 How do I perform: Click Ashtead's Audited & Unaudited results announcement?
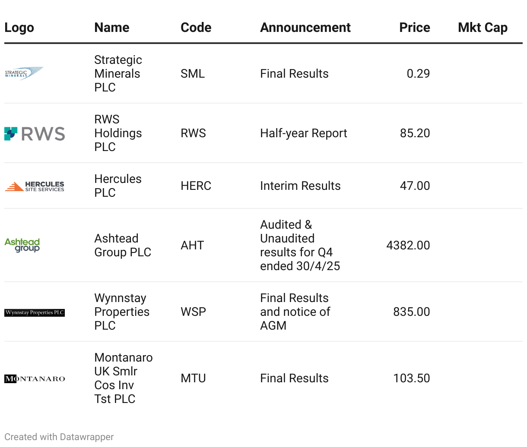coord(300,245)
